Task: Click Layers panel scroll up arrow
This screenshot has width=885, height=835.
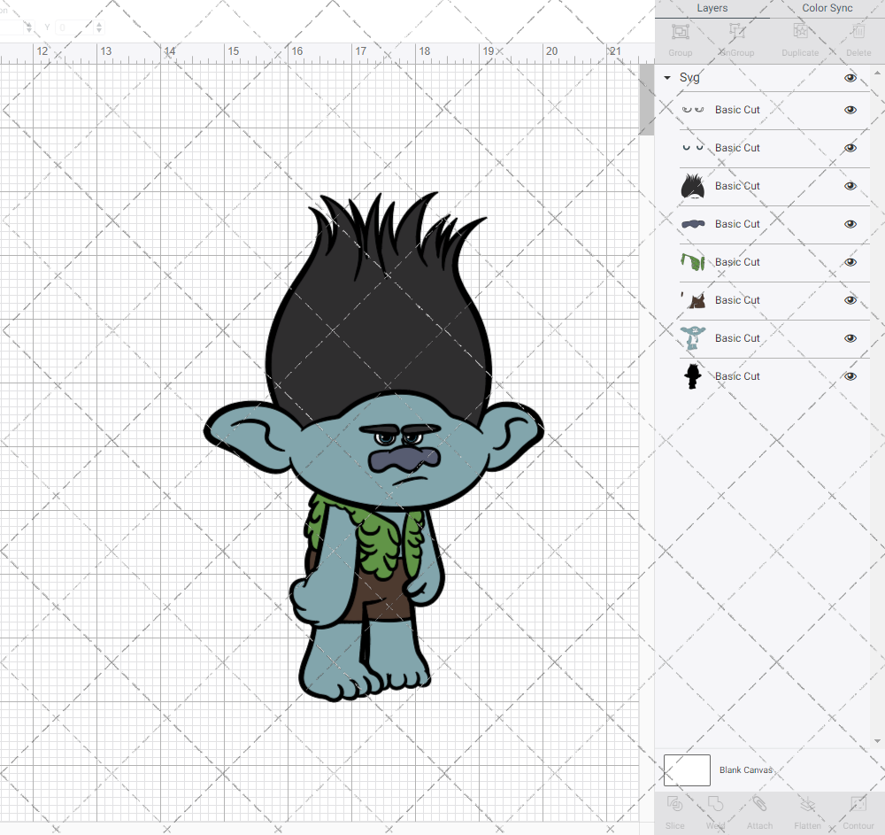Action: (x=876, y=73)
